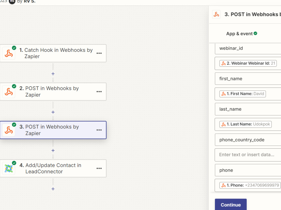Click the phone key field
This screenshot has height=210, width=281.
[x=248, y=170]
